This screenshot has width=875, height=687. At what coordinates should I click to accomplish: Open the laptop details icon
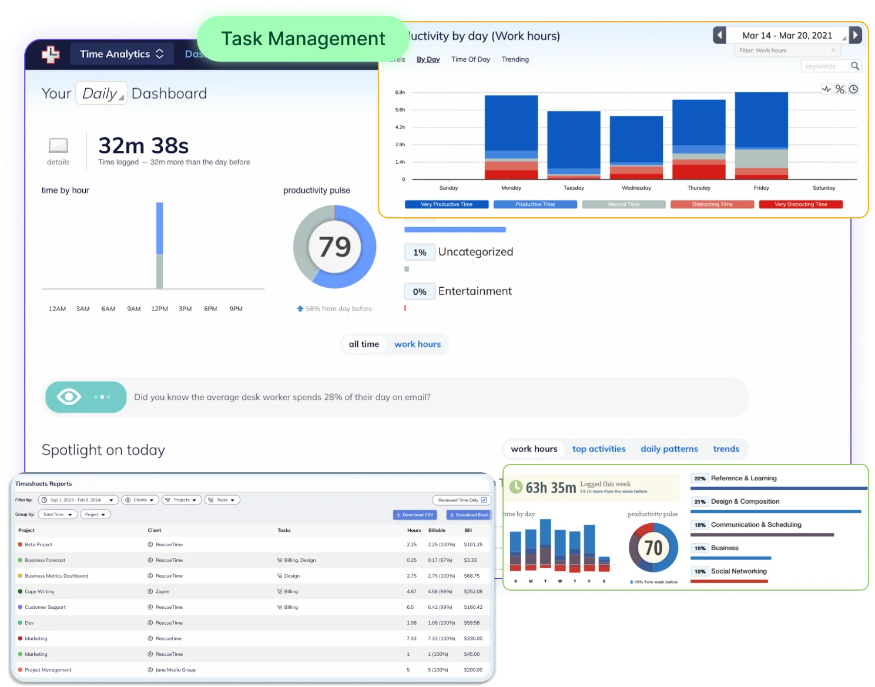click(x=58, y=145)
